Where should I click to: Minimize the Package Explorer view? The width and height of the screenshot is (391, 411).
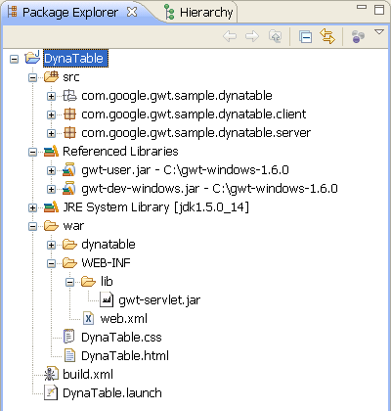tap(362, 7)
